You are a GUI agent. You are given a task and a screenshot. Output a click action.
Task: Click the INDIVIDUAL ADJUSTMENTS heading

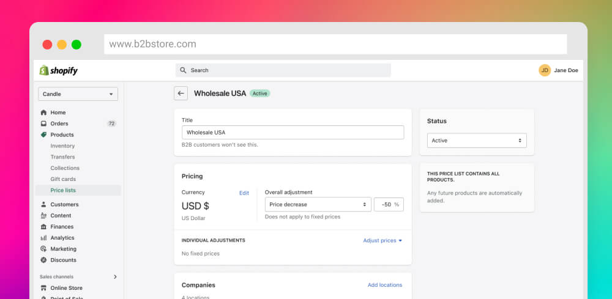pyautogui.click(x=214, y=240)
